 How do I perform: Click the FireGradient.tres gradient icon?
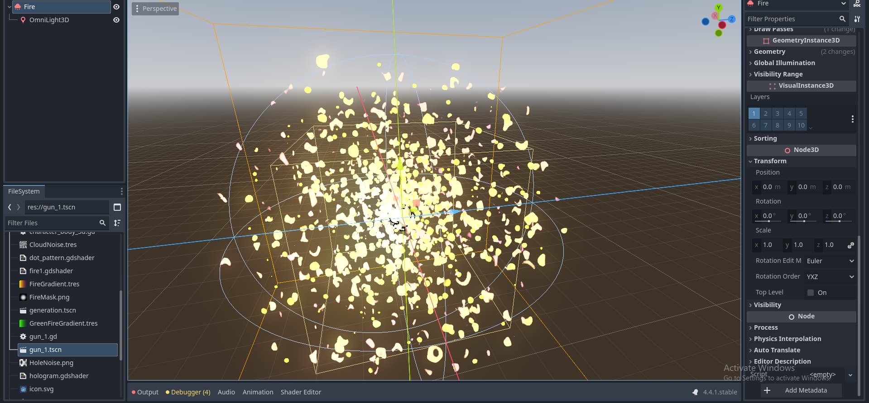coord(23,284)
